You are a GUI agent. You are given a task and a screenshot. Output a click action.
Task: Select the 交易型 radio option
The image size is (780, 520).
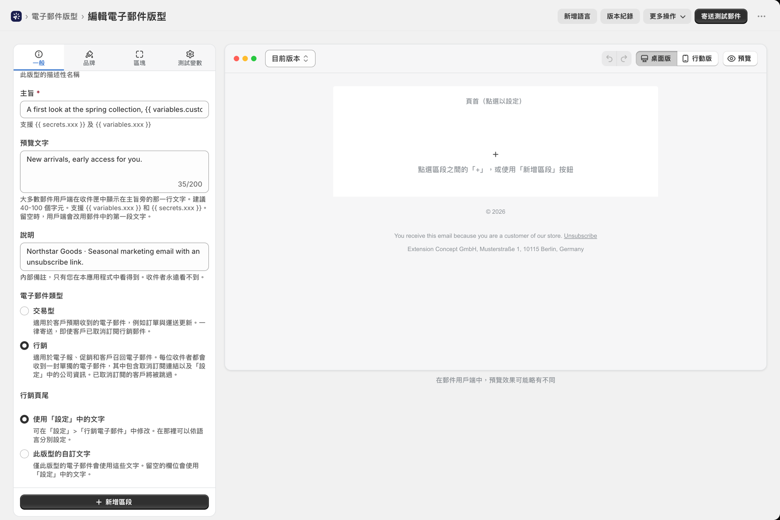click(24, 311)
